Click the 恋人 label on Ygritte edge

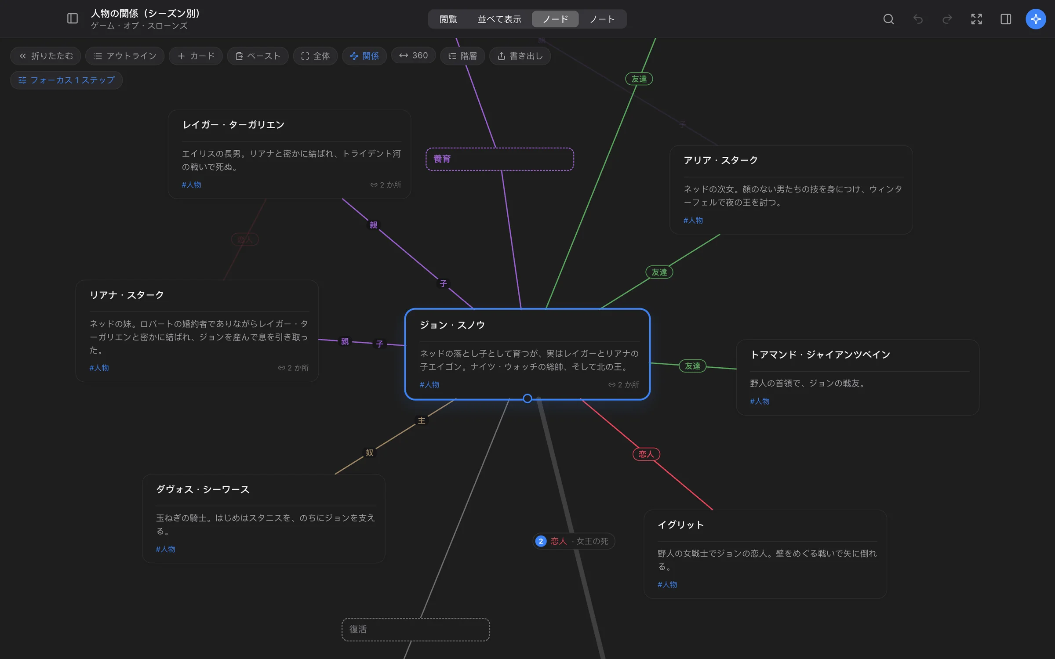[x=646, y=454]
